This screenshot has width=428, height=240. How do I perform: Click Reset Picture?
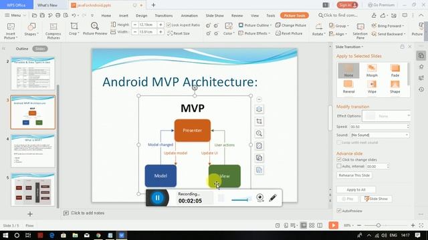point(289,33)
